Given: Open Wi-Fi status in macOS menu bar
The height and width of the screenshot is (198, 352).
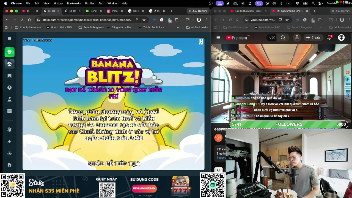Looking at the screenshot, I should coord(297,3).
